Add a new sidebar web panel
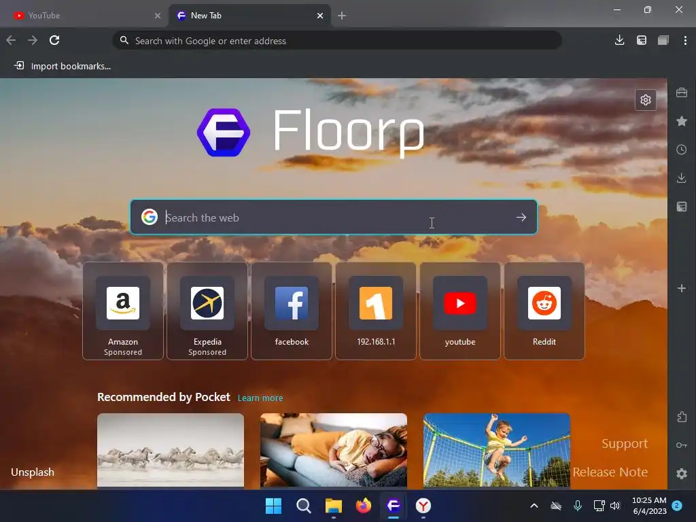696x522 pixels. tap(682, 288)
